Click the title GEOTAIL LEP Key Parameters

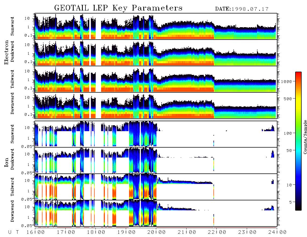point(119,8)
